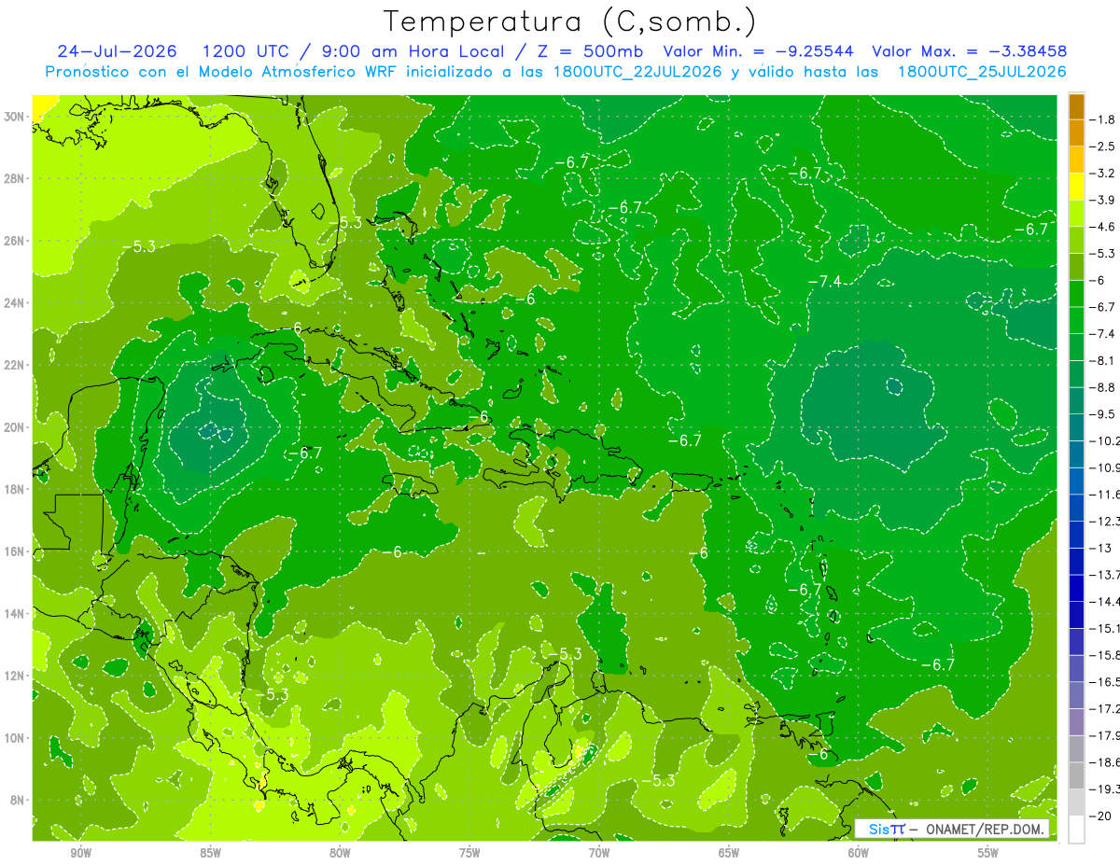This screenshot has height=865, width=1120.
Task: Click the colorbar scale label "-8.8"
Action: (1102, 387)
